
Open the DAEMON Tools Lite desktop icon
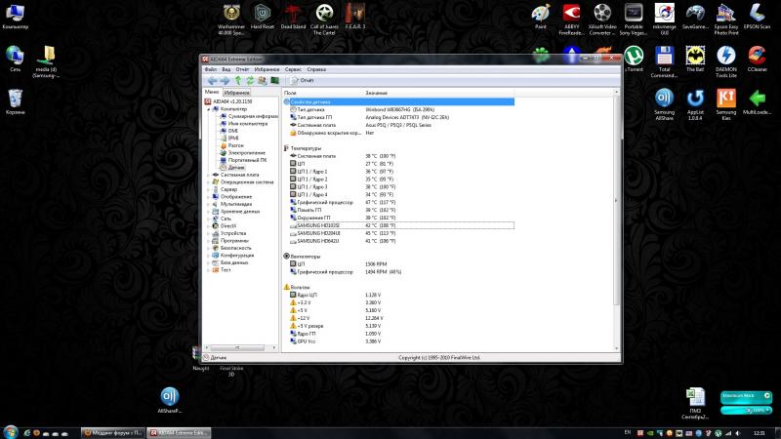(x=726, y=62)
